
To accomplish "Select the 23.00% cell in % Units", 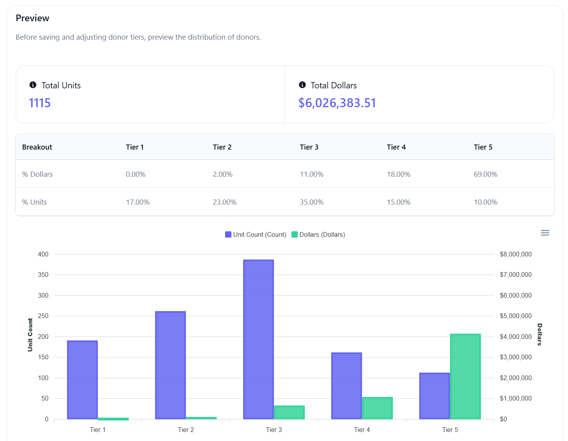I will tap(225, 202).
